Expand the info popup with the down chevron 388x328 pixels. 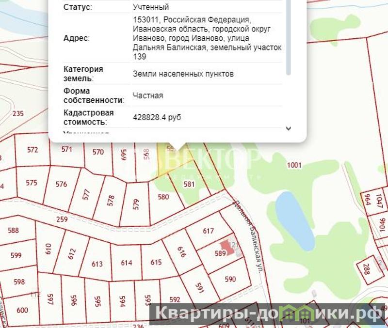coord(289,129)
